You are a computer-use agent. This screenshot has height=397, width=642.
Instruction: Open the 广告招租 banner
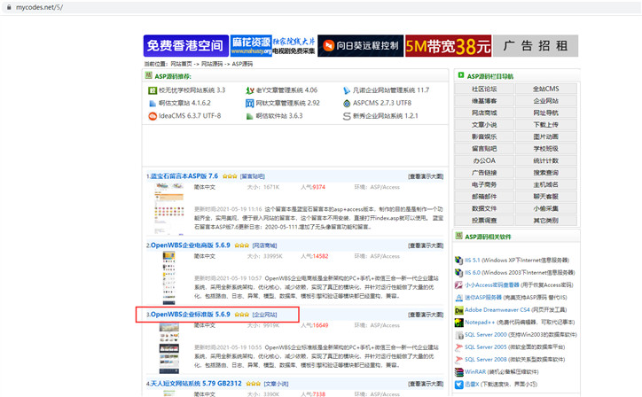pyautogui.click(x=536, y=46)
